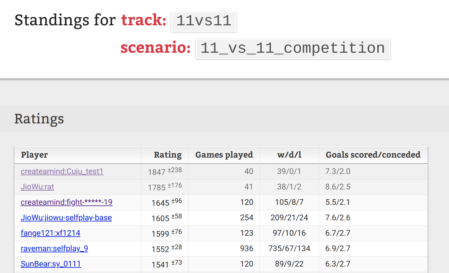Open createamind:fight-*****-19 player page
Screen dimensions: 449x273
coord(66,202)
